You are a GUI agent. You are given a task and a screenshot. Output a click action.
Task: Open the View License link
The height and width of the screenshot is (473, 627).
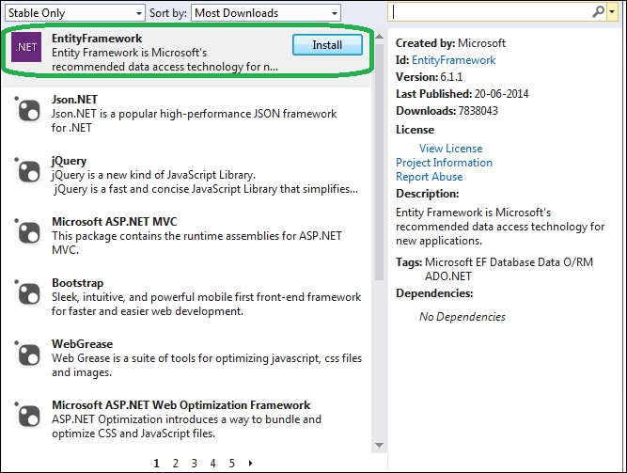(450, 149)
